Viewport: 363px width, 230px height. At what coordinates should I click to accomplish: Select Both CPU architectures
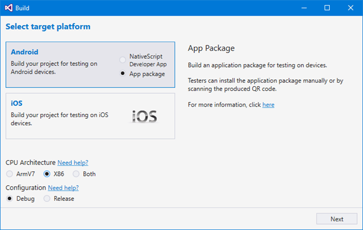76,174
